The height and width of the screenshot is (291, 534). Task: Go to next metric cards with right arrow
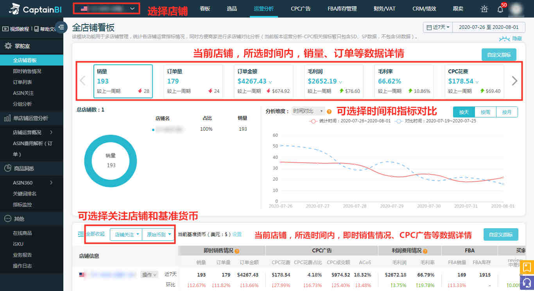514,81
